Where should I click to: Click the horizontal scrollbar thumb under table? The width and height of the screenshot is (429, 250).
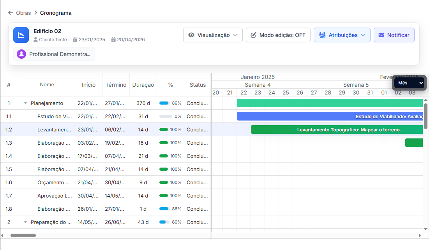23,235
